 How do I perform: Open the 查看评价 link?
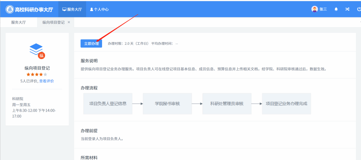(46, 81)
